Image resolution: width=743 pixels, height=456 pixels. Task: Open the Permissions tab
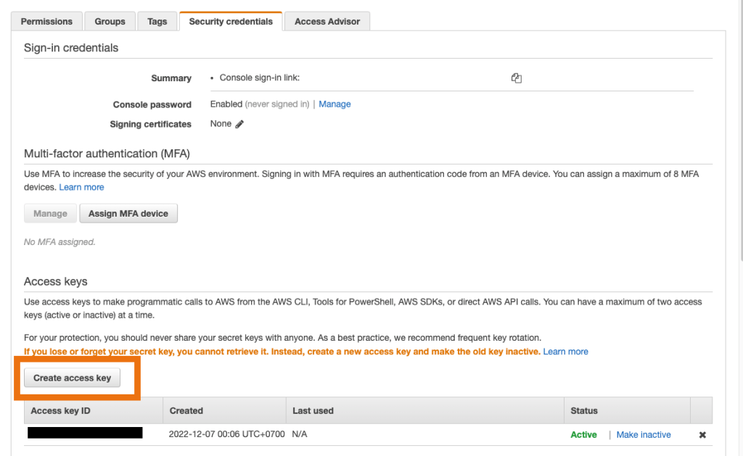coord(46,22)
